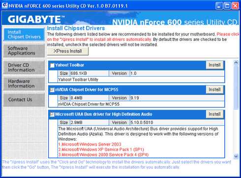241x178 pixels.
Task: Switch to Software Applications section
Action: pyautogui.click(x=24, y=51)
